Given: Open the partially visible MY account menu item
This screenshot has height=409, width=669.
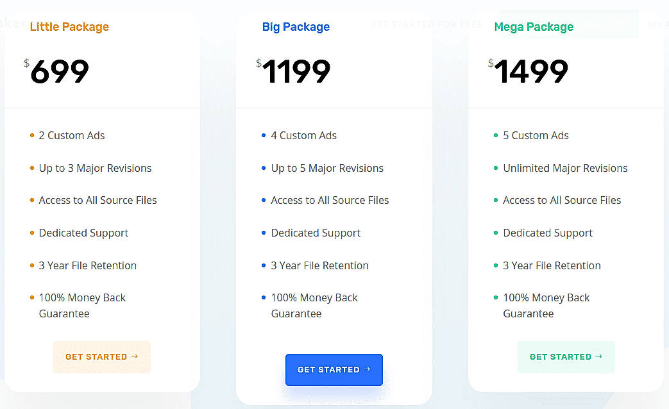Looking at the screenshot, I should pos(657,24).
